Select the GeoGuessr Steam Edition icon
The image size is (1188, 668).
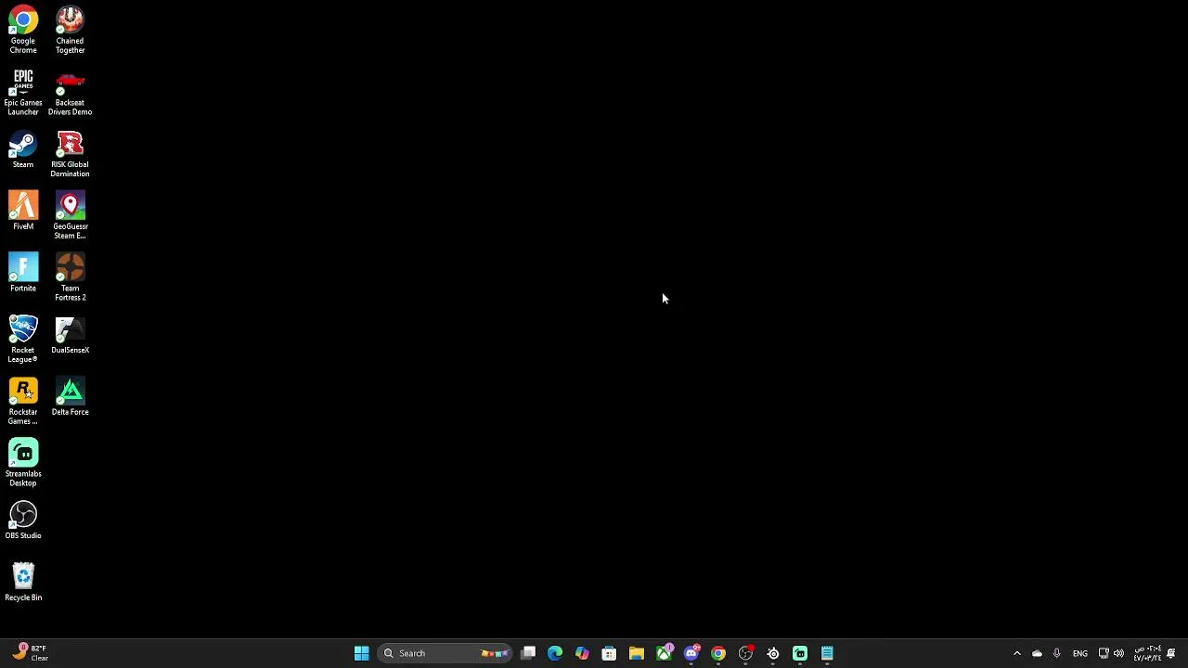[70, 215]
